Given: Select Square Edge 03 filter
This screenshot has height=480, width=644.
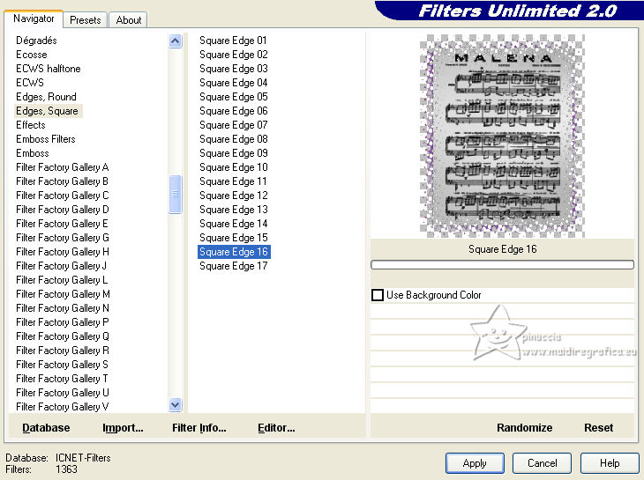Looking at the screenshot, I should click(233, 69).
